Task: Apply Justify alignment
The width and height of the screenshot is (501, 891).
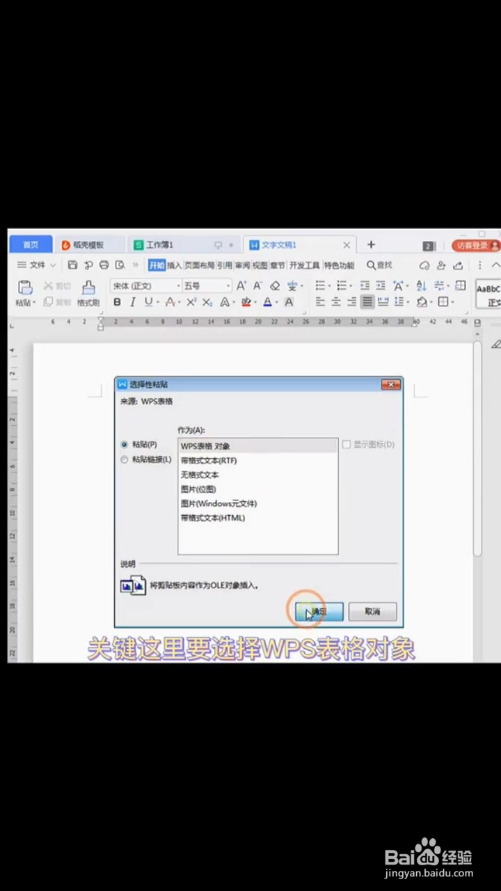Action: click(x=367, y=302)
